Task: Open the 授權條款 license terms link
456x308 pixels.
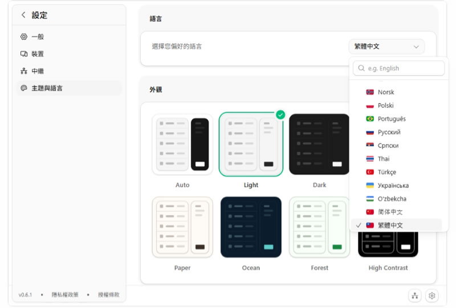Action: [x=108, y=295]
